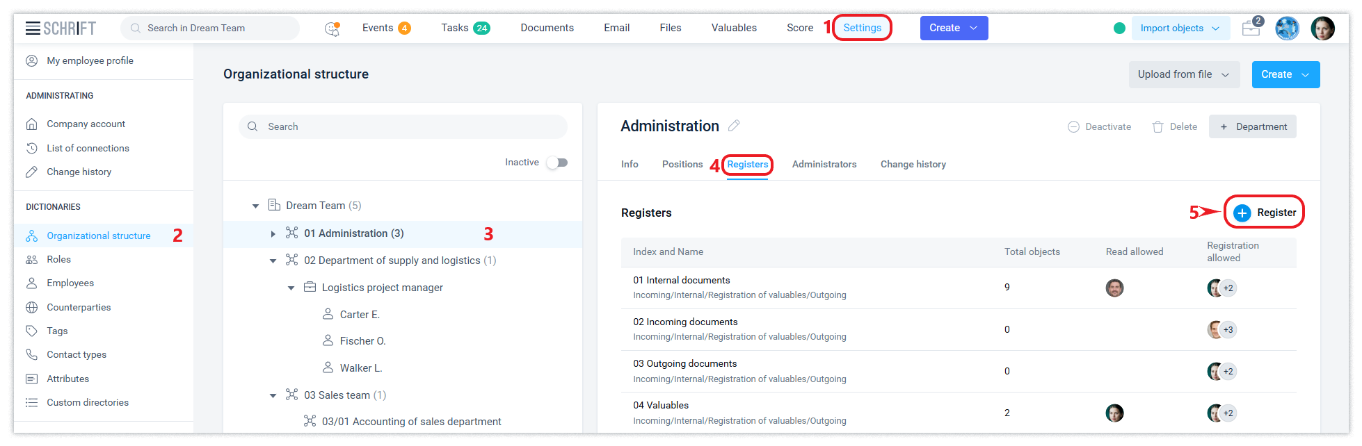Click the add Department button
The width and height of the screenshot is (1362, 446).
click(1253, 127)
